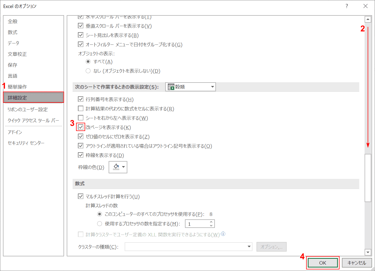This screenshot has width=375, height=271.
Task: Open the 全般 category
Action: point(34,21)
